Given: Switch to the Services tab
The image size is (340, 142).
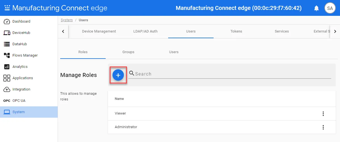Looking at the screenshot, I should 282,31.
